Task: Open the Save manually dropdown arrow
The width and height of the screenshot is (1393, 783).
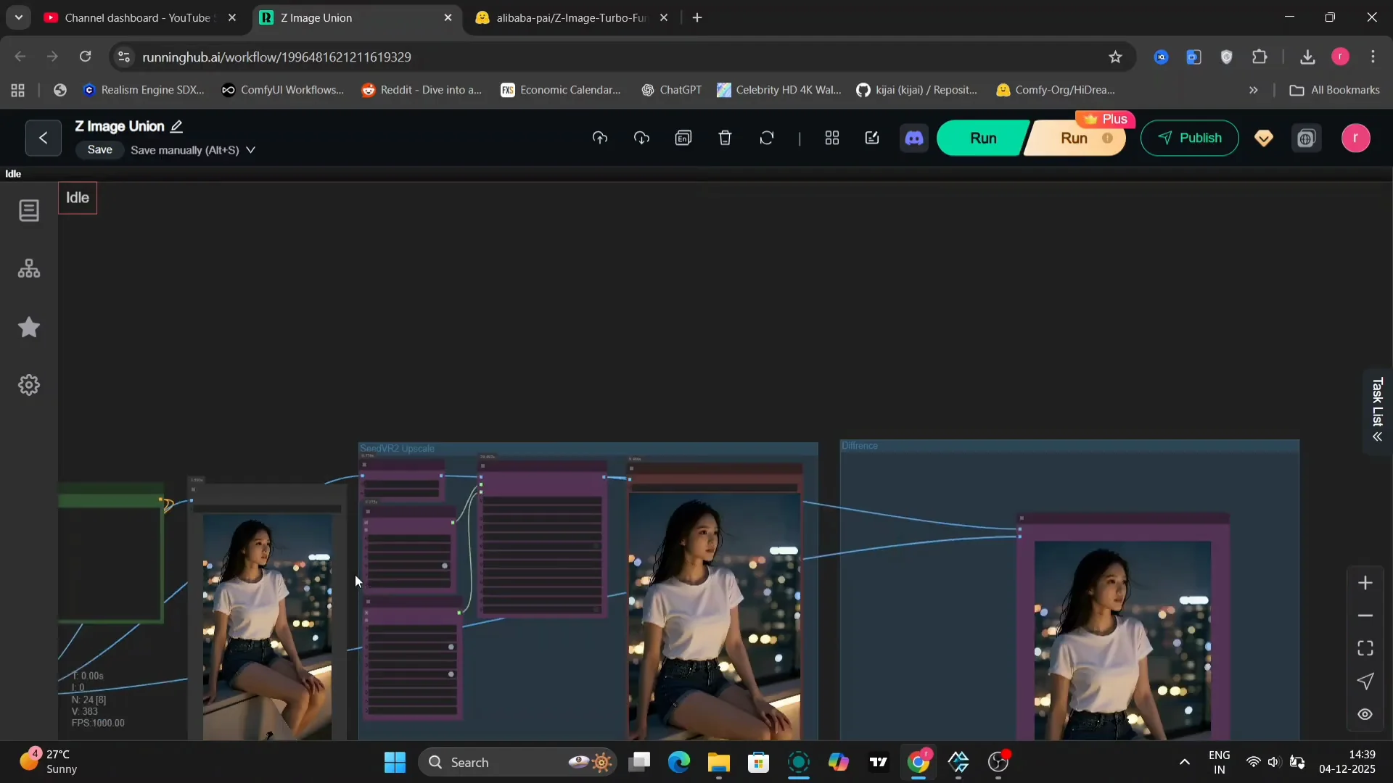Action: [x=250, y=150]
